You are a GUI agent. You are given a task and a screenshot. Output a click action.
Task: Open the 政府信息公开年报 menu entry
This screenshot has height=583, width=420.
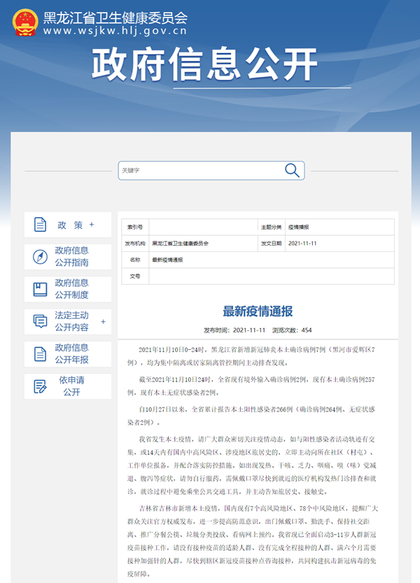[71, 353]
